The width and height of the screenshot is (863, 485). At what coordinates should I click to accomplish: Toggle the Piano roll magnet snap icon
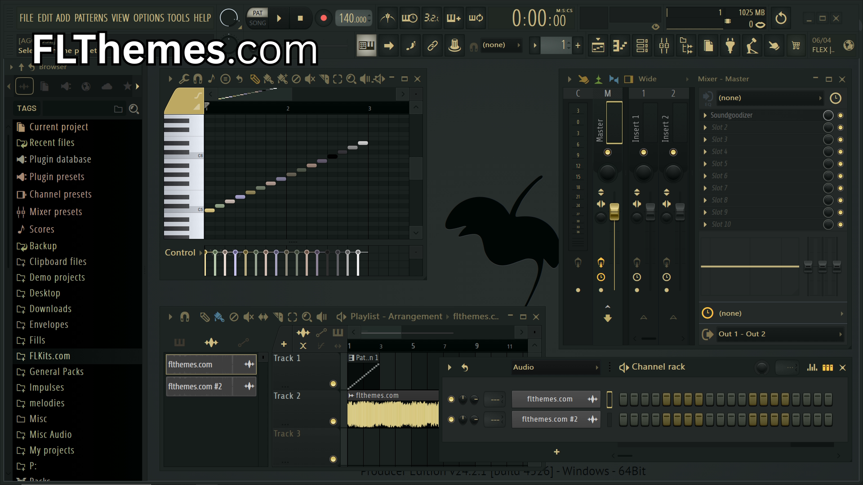(197, 79)
